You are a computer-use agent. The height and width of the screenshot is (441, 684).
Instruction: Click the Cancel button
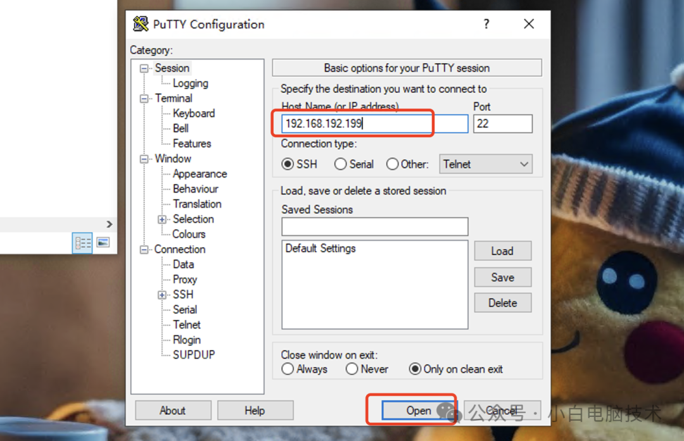pos(502,411)
